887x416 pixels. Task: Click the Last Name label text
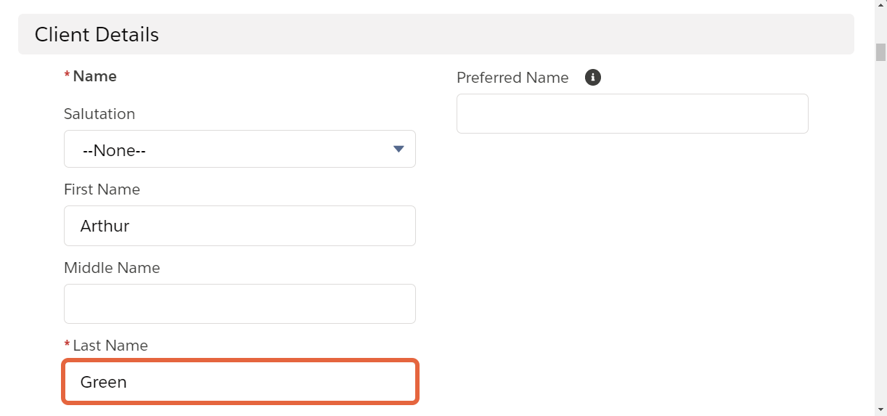110,346
